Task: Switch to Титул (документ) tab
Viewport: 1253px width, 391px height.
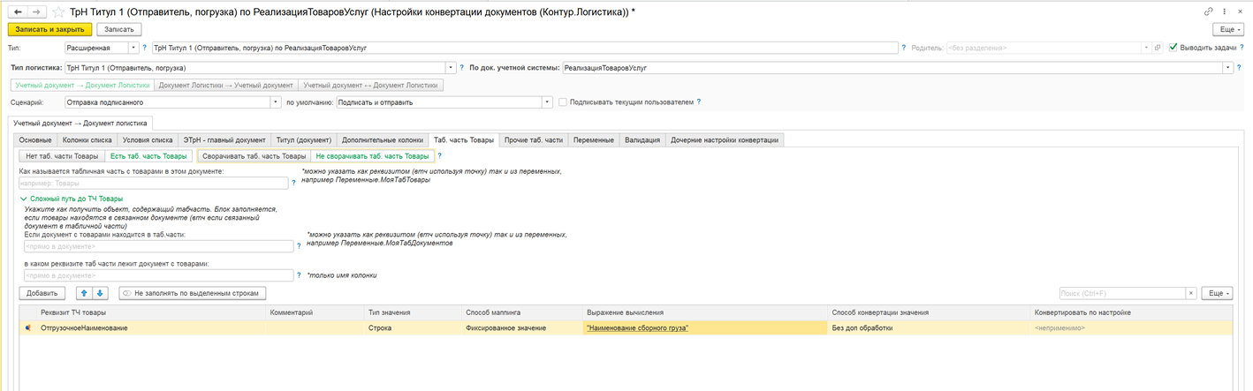Action: 303,139
